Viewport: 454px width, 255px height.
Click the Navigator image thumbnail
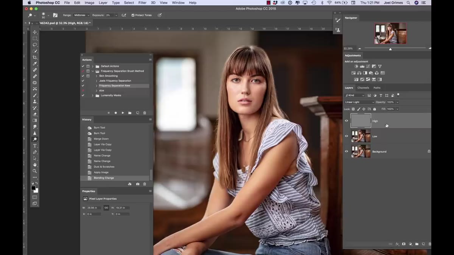click(390, 34)
